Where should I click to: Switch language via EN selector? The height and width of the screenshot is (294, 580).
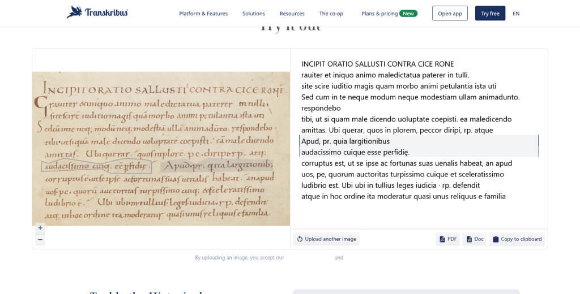pyautogui.click(x=516, y=14)
